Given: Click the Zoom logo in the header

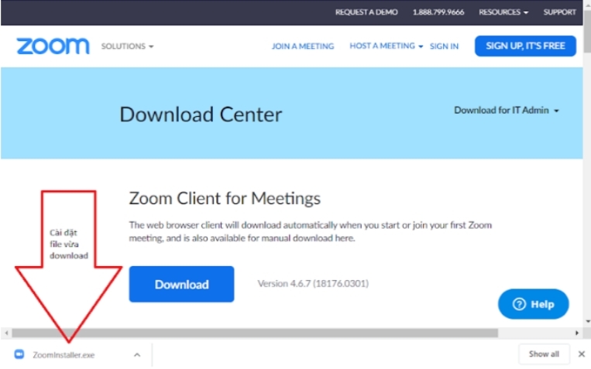Looking at the screenshot, I should point(53,46).
